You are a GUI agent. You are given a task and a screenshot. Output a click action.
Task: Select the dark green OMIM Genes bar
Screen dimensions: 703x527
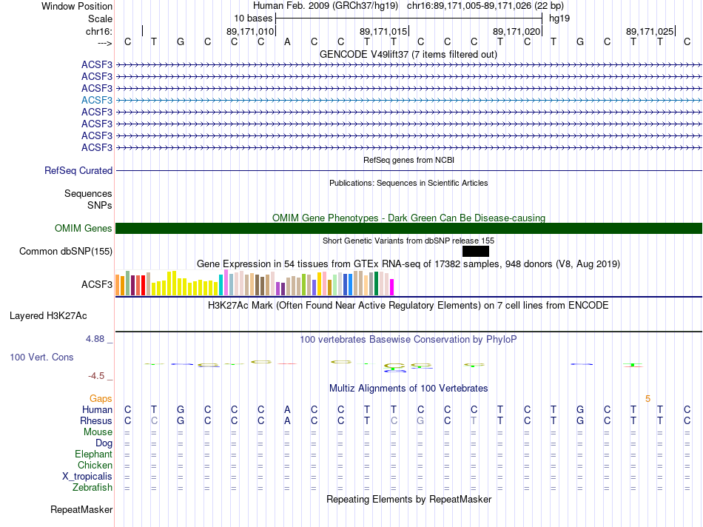click(408, 228)
